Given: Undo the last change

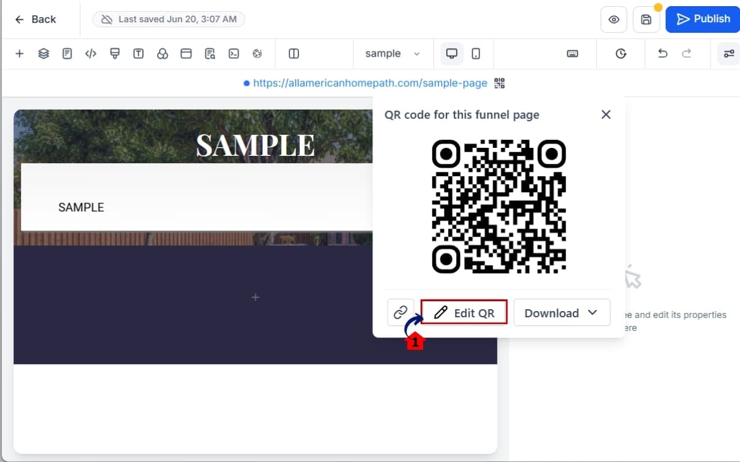Looking at the screenshot, I should 663,54.
